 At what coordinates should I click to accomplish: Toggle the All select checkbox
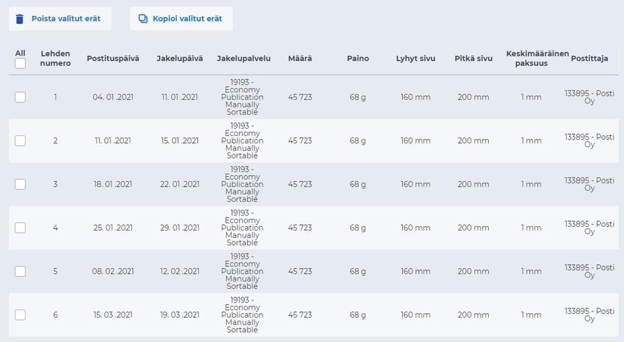[20, 63]
